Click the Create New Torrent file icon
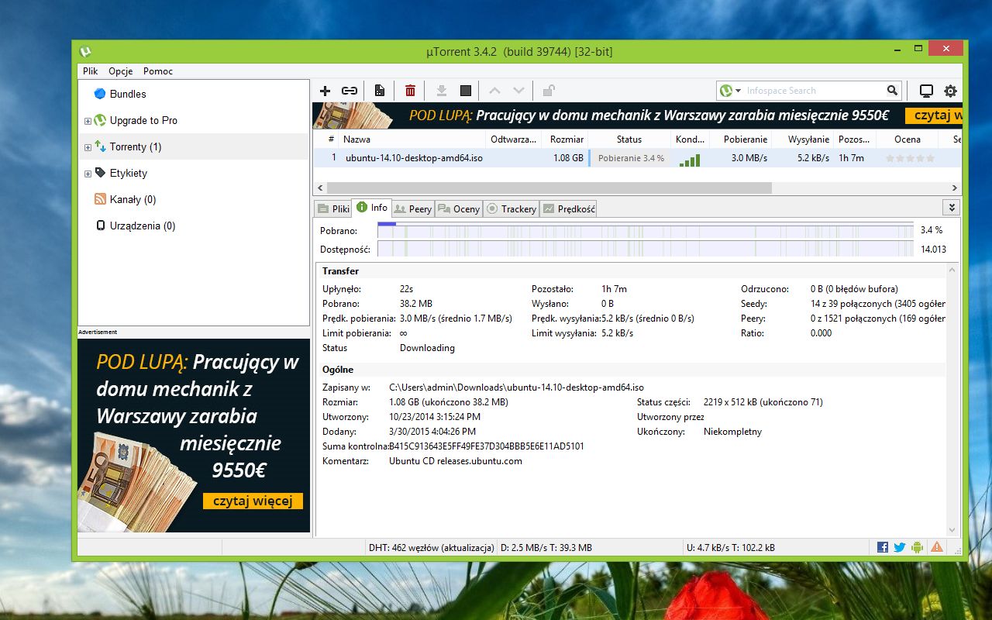Image resolution: width=992 pixels, height=620 pixels. 380,91
